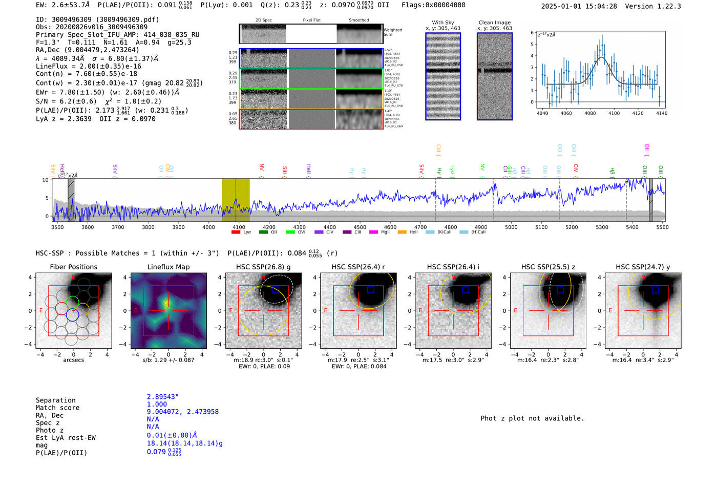
Task: Click the blue-bordered Pixel Flat cutout
Action: [311, 58]
